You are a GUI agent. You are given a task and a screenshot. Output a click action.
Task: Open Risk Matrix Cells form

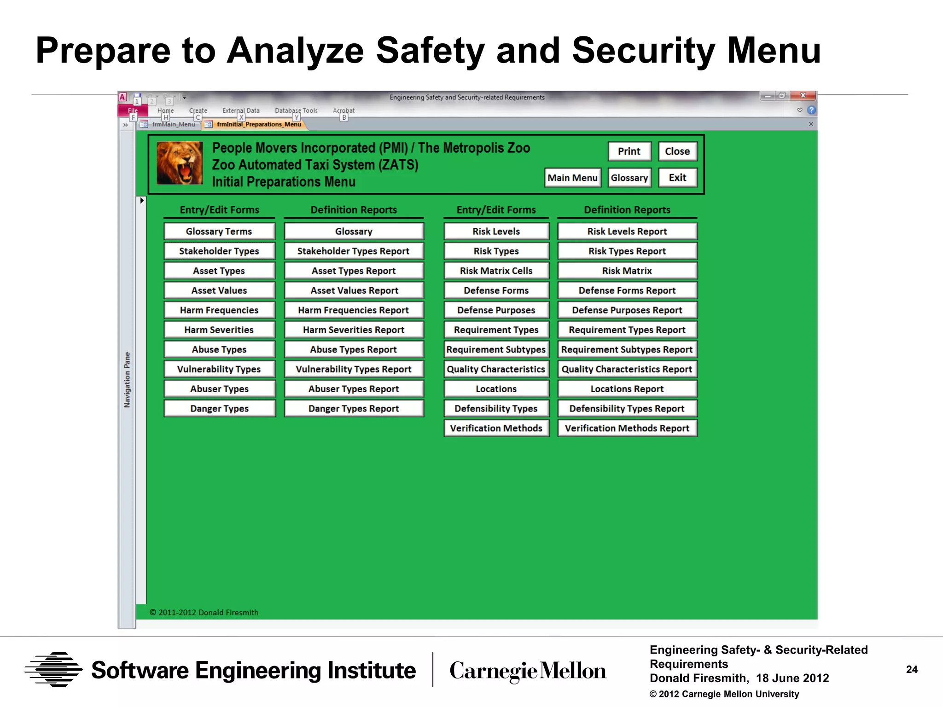(x=496, y=271)
